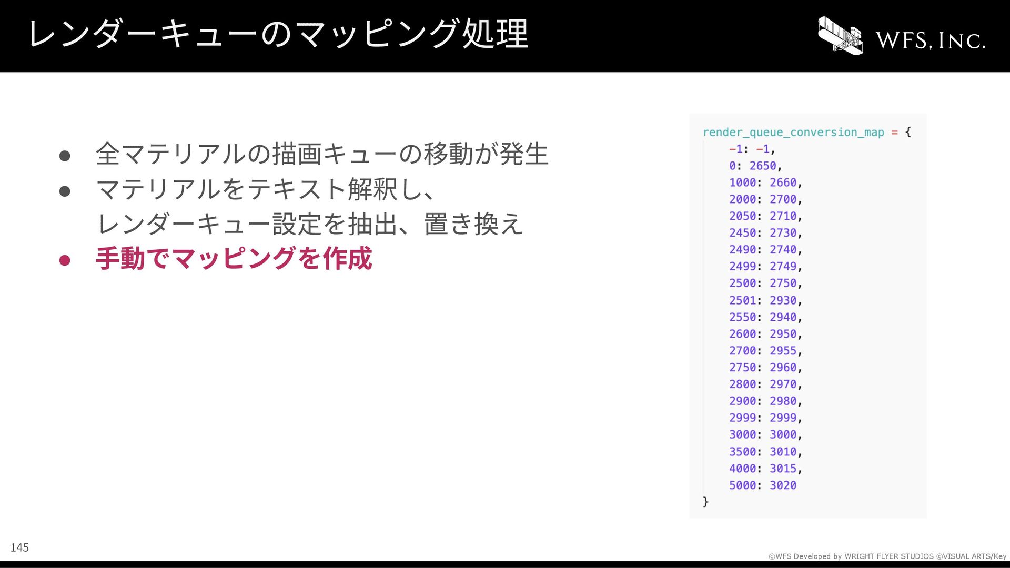Click code line 2600: 2950
The width and height of the screenshot is (1010, 568).
pos(765,334)
